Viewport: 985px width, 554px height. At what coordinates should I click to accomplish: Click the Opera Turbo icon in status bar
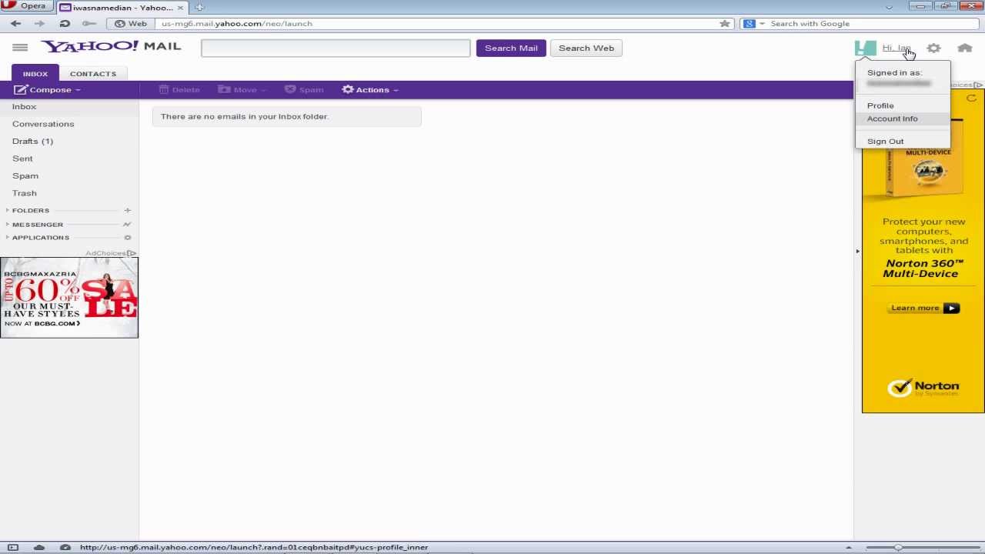click(x=65, y=547)
